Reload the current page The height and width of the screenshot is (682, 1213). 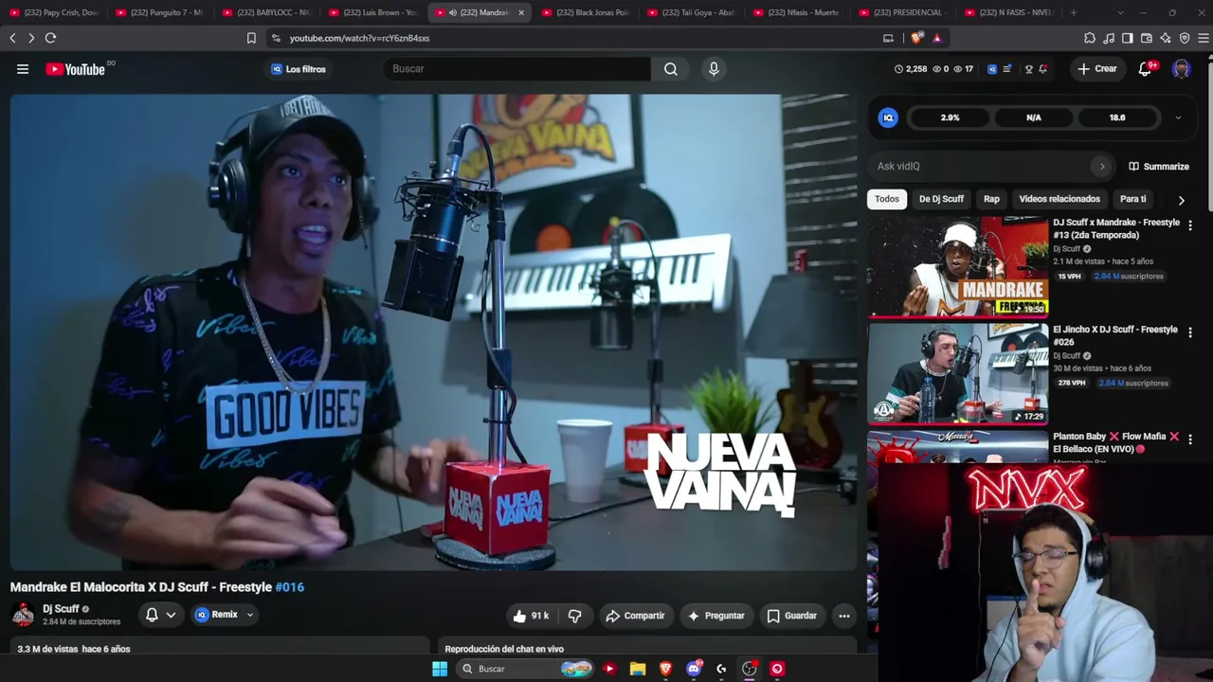point(50,38)
